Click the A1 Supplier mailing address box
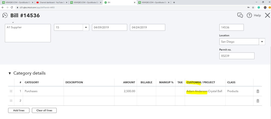 click(28, 33)
